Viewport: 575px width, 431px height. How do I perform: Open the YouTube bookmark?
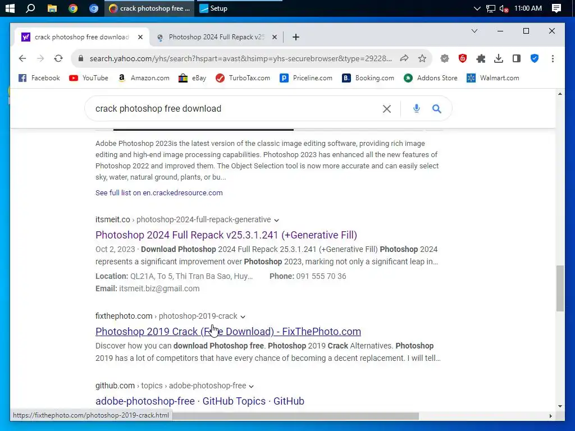(89, 78)
